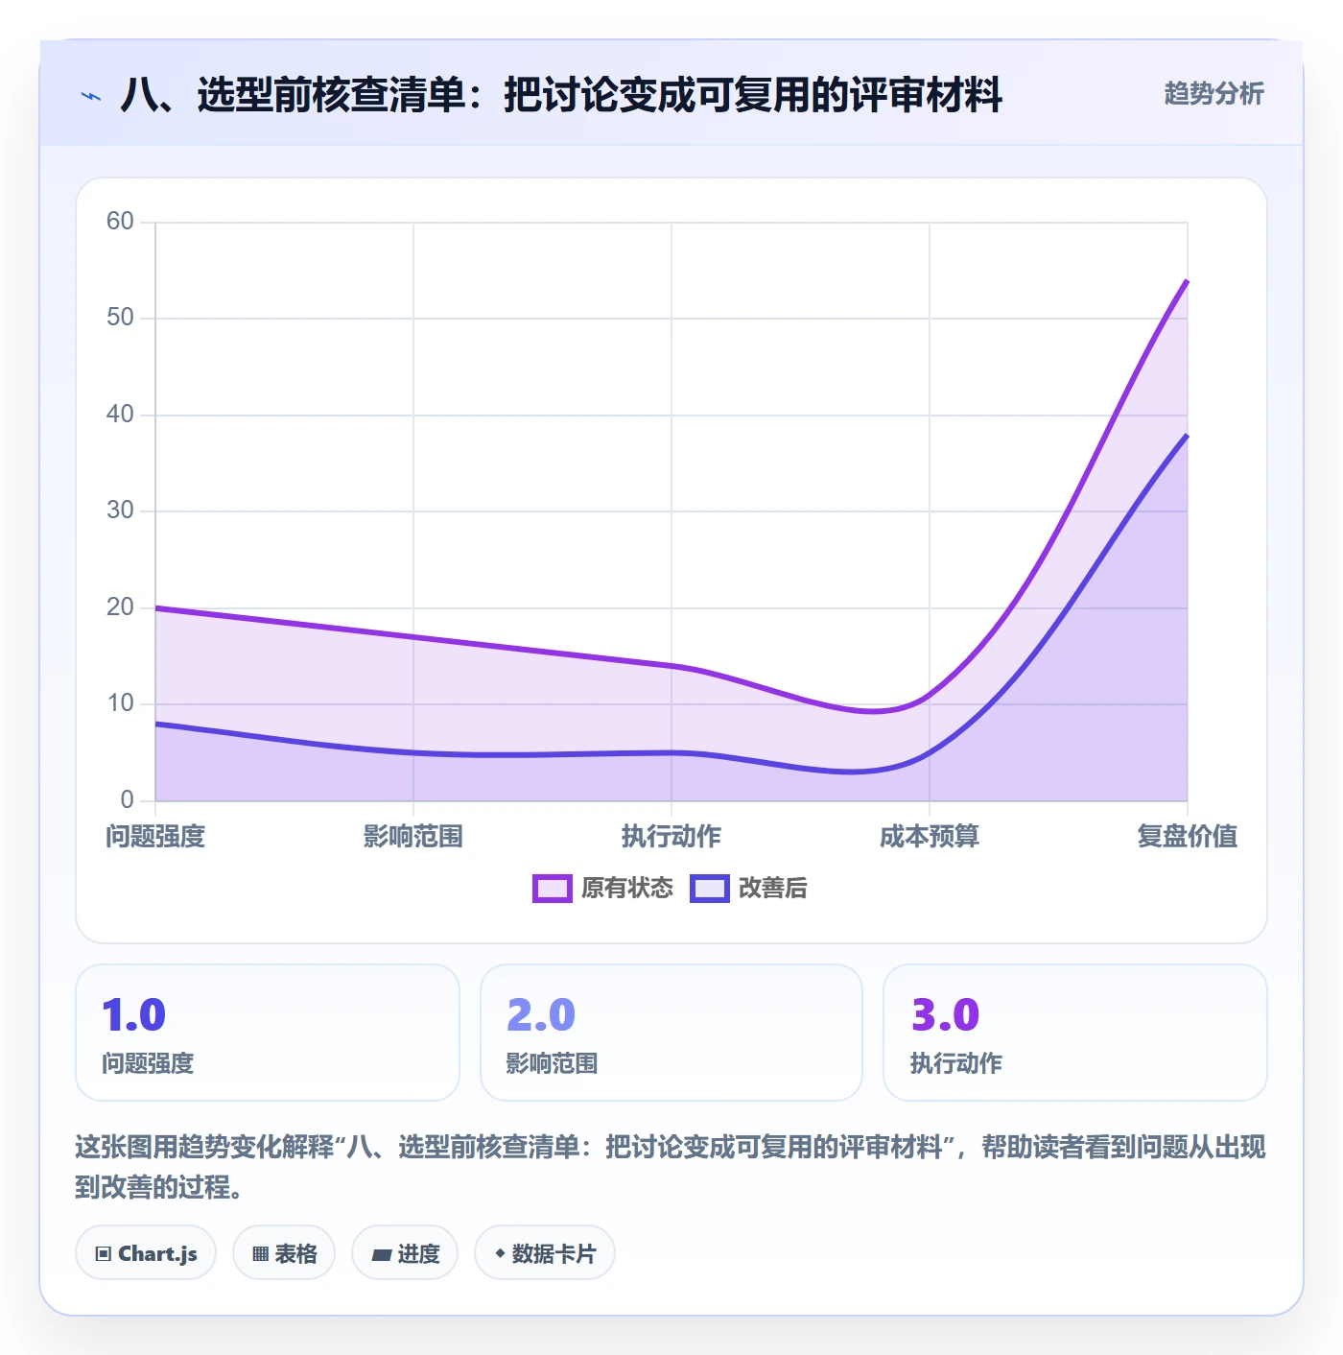Click the Chart.js tag chip
Screen dimensions: 1343x1355
146,1252
